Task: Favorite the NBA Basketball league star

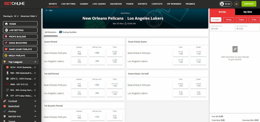Action: [35, 73]
